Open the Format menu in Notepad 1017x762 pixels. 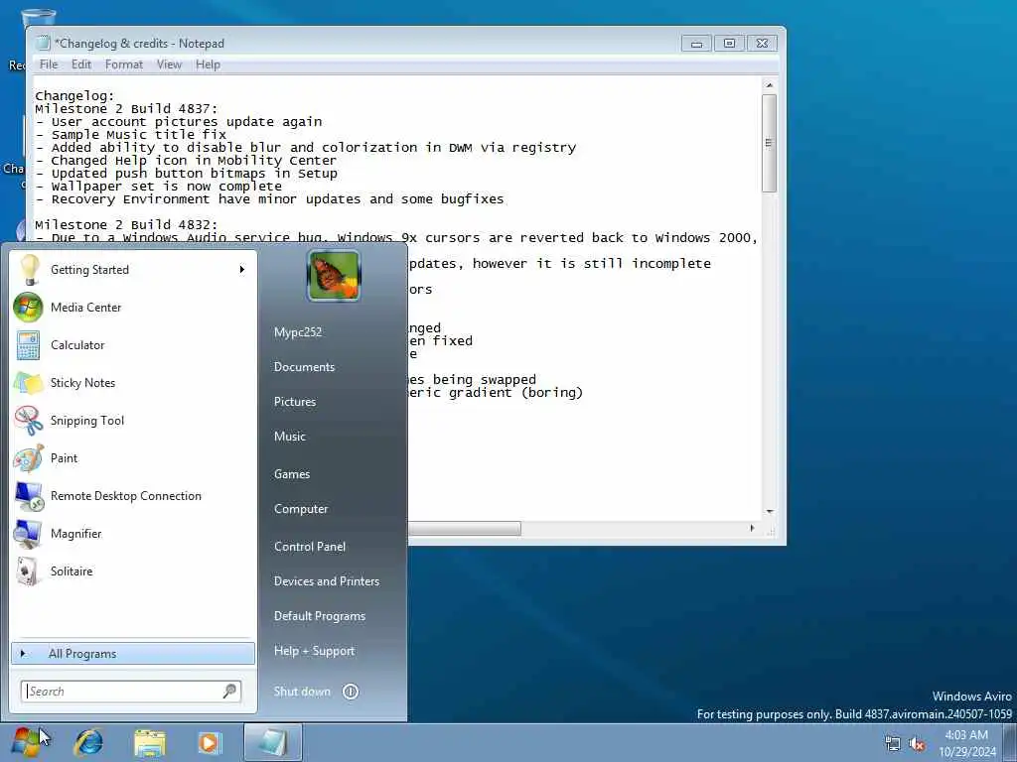[x=124, y=64]
